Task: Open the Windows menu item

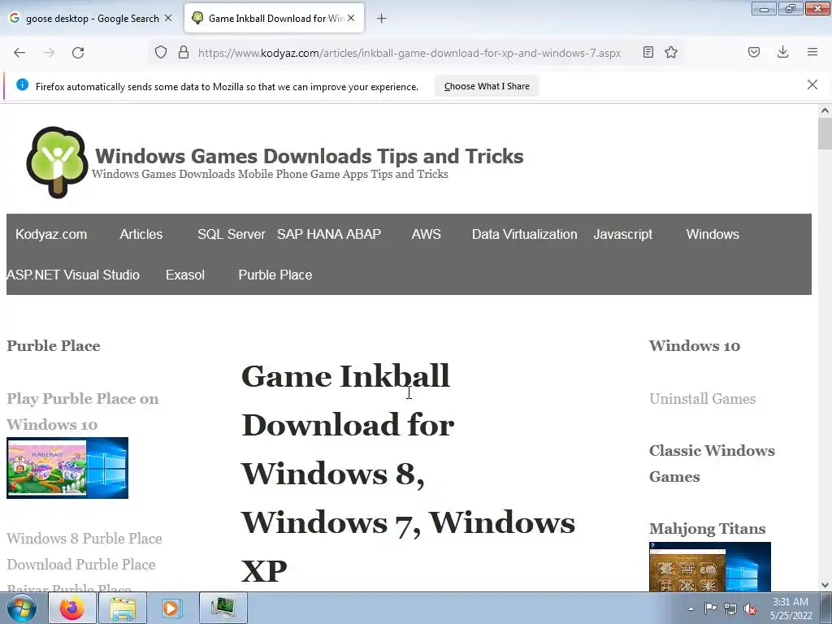Action: point(713,235)
